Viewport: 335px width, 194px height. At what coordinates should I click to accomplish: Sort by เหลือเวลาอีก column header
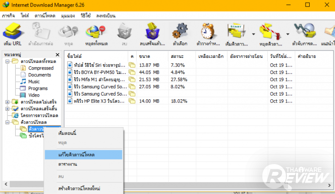click(x=212, y=57)
